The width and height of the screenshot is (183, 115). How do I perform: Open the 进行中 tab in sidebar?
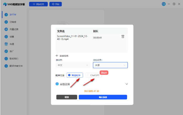tap(13, 15)
